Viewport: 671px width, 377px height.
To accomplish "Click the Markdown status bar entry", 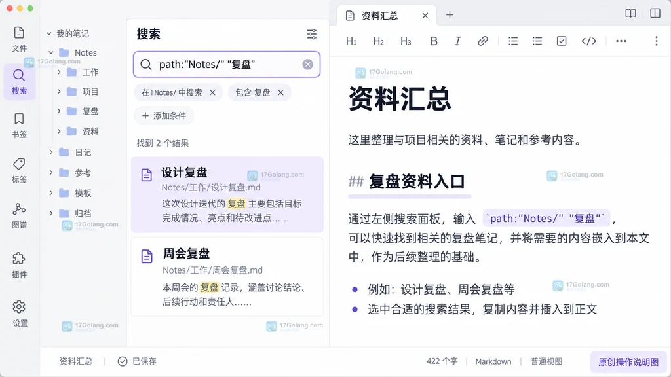I will [493, 361].
